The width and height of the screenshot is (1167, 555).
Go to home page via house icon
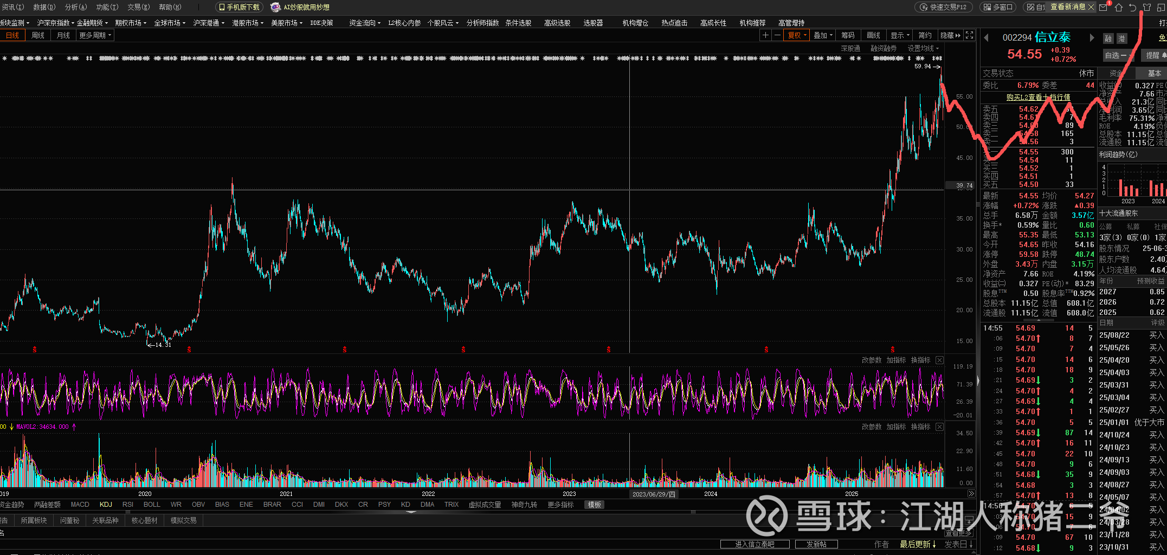pyautogui.click(x=1118, y=8)
